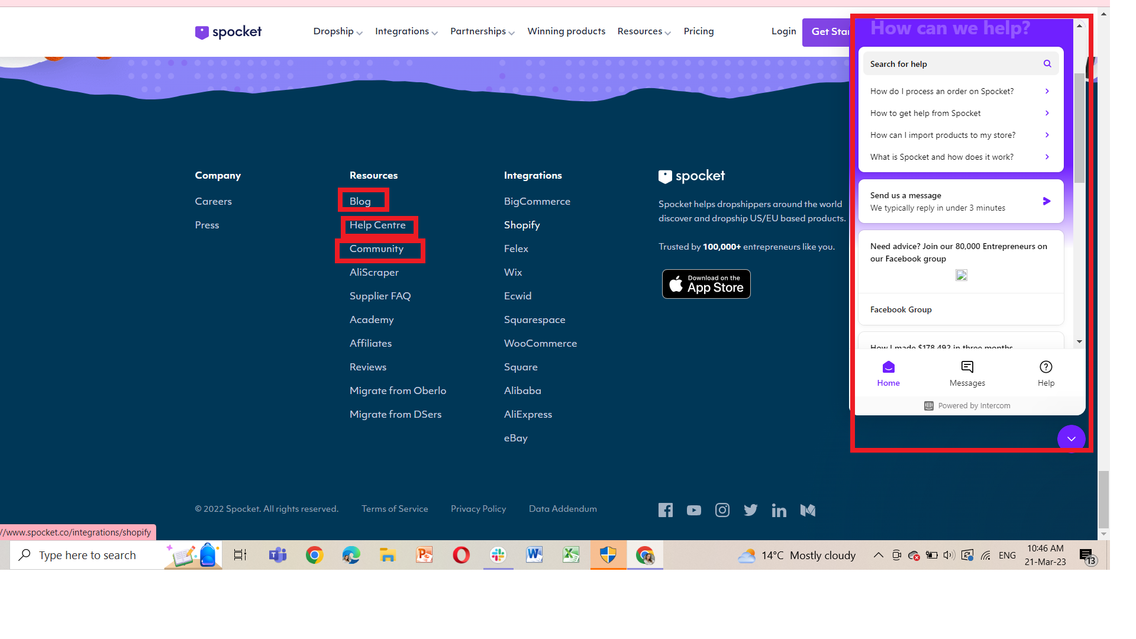Click the send message arrow icon

point(1047,201)
